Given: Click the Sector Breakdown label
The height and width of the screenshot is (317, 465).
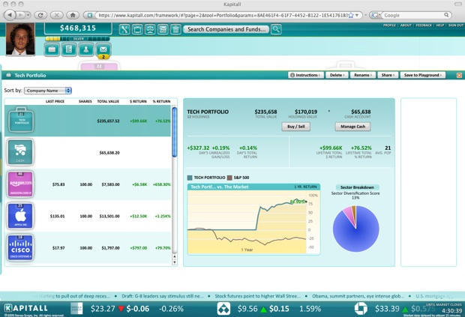Looking at the screenshot, I should (x=357, y=187).
